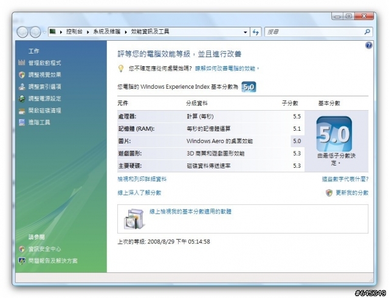
Task: Click the 子分數 column header
Action: tap(290, 103)
